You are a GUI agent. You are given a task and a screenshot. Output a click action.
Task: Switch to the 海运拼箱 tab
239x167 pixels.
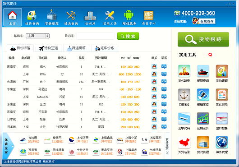click(77, 48)
